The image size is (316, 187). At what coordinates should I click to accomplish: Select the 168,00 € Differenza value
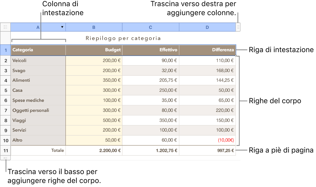point(207,71)
